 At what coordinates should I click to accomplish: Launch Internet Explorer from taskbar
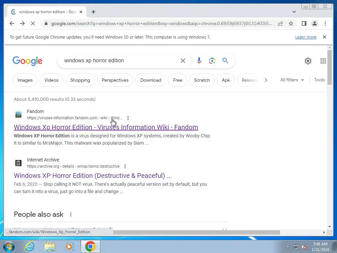(29, 246)
